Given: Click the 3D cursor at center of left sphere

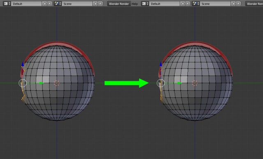Looking at the screenshot, I should pos(57,83).
